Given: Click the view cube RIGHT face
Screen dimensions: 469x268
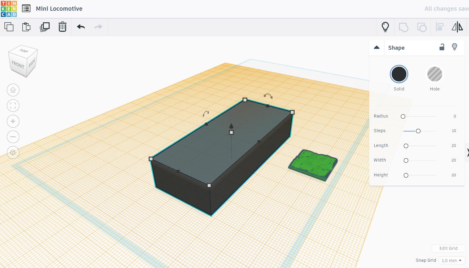Looking at the screenshot, I should tap(32, 63).
